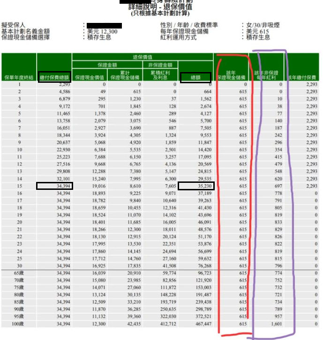This screenshot has width=323, height=340.
Task: Click the '基本計劃名義金額' label
Action: click(25, 31)
